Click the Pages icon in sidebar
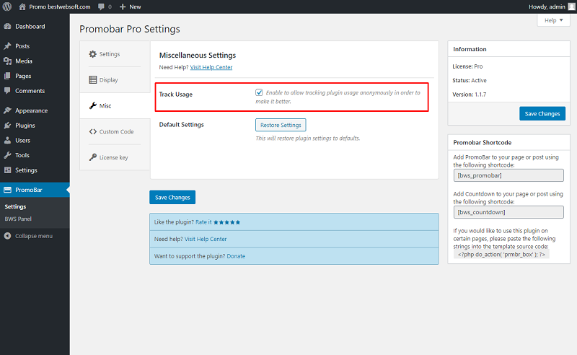The width and height of the screenshot is (577, 355). 7,76
